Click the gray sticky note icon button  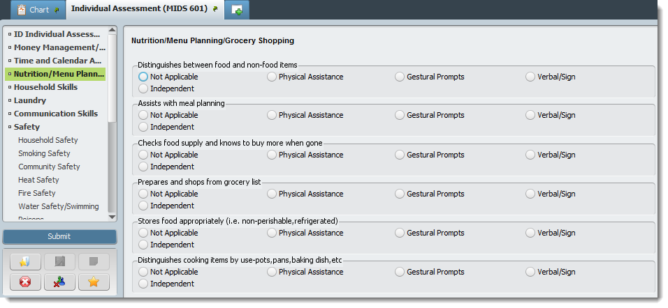pos(94,262)
